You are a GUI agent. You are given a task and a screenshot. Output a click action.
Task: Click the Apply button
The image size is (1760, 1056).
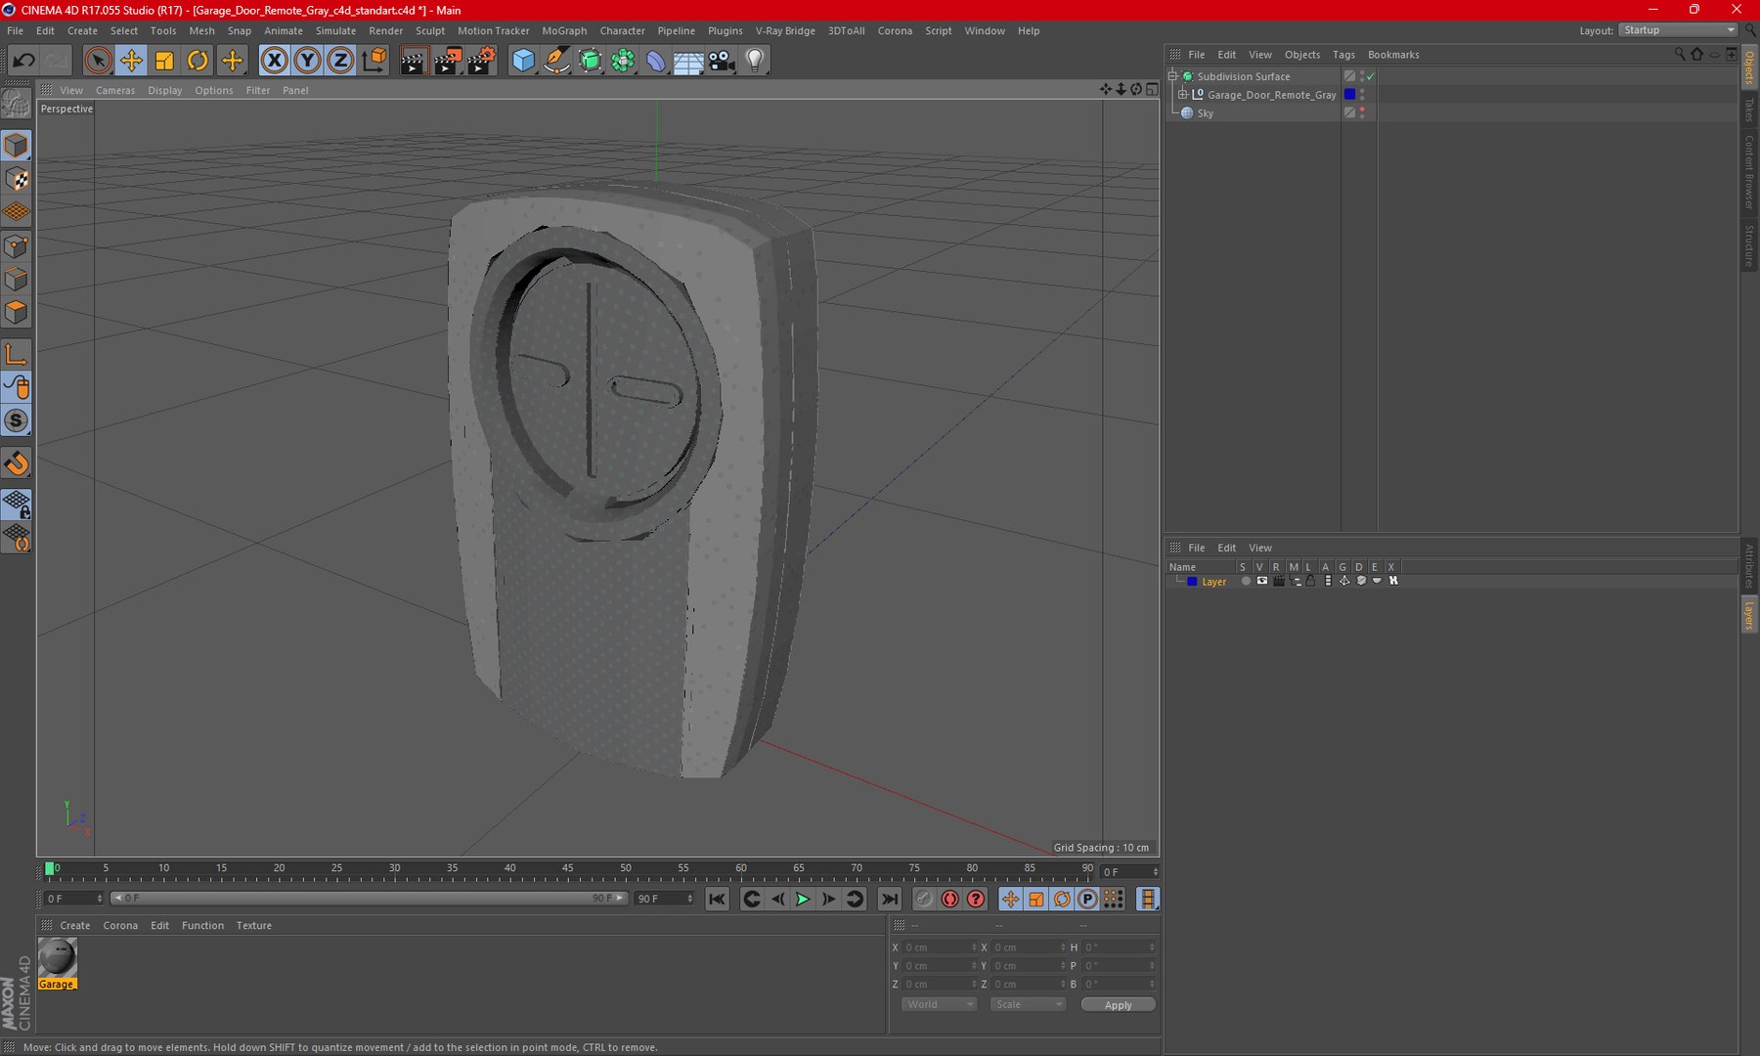[x=1119, y=1005]
